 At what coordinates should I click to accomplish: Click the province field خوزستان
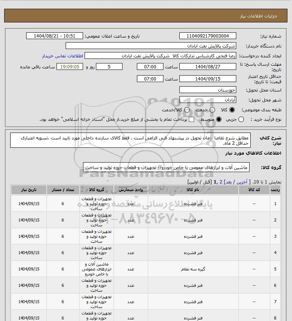tap(207, 90)
